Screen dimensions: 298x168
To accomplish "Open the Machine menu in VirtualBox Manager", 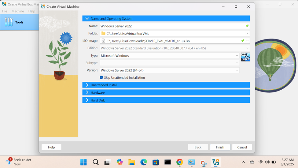I will (x=18, y=11).
